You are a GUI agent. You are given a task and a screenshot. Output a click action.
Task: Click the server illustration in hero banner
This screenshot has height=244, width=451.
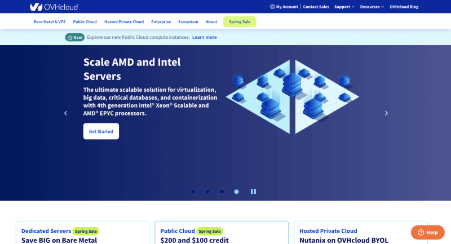coord(292,97)
